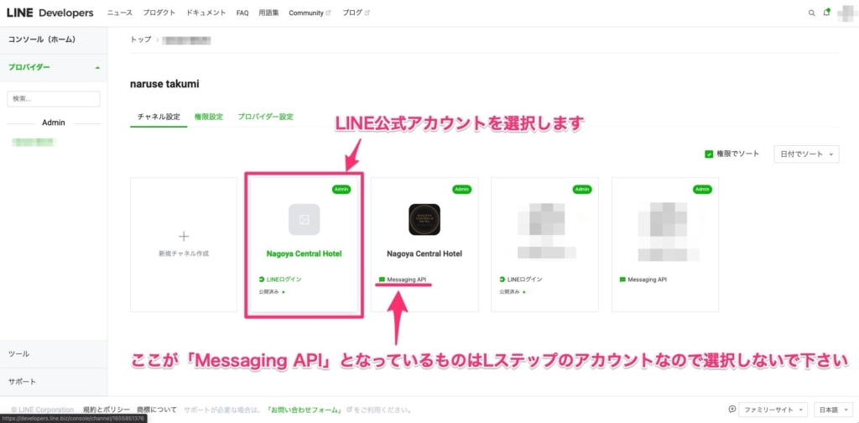The width and height of the screenshot is (859, 423).
Task: Click the placeholder image icon in highlighted card
Action: (305, 219)
